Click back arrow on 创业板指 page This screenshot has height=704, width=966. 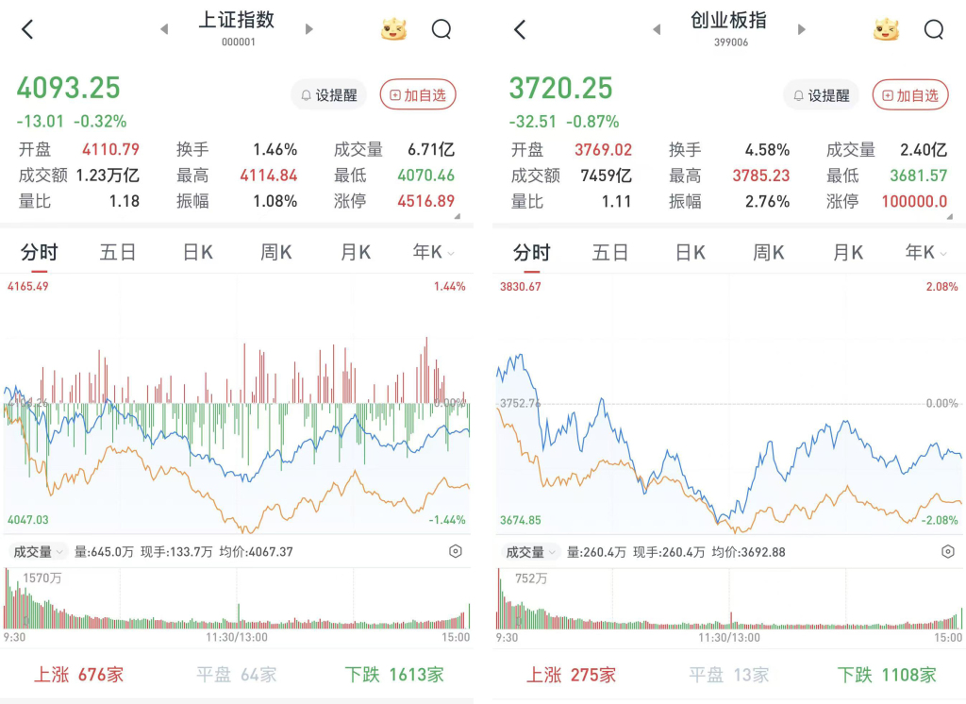point(520,30)
